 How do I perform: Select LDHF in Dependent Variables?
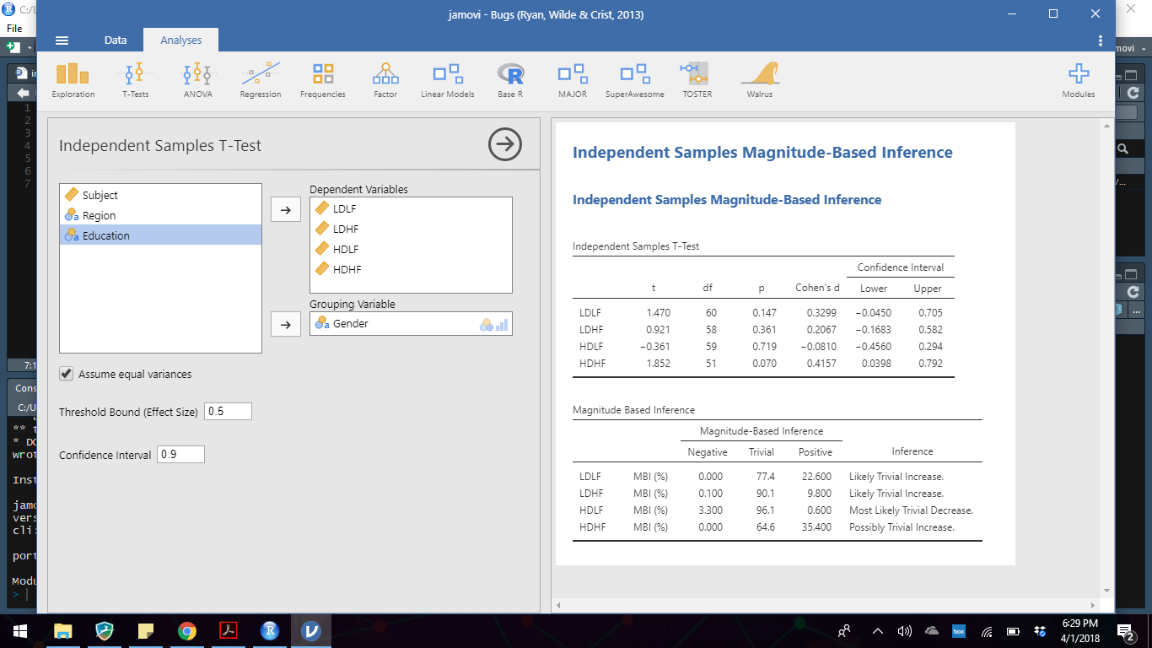(411, 229)
